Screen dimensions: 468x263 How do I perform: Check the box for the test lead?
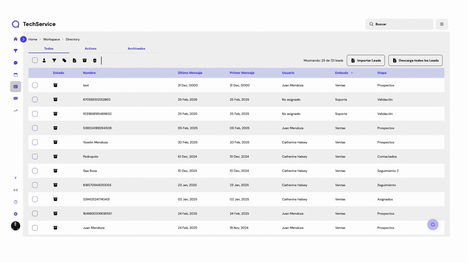[x=35, y=85]
